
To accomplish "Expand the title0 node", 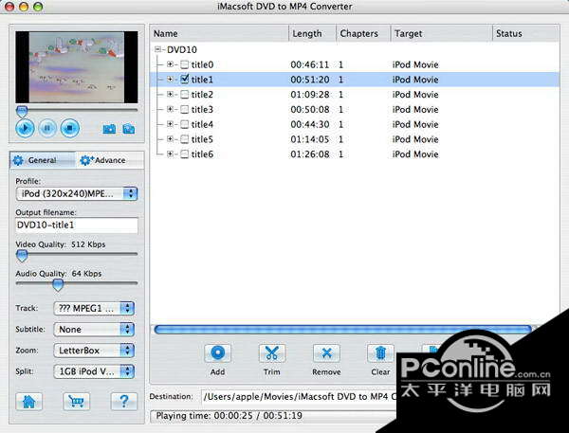I will (170, 64).
